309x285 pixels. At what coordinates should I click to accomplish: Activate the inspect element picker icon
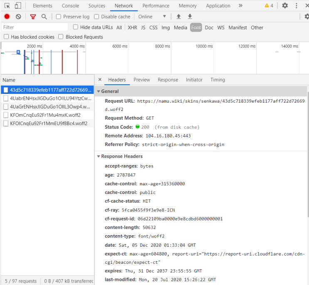point(7,6)
